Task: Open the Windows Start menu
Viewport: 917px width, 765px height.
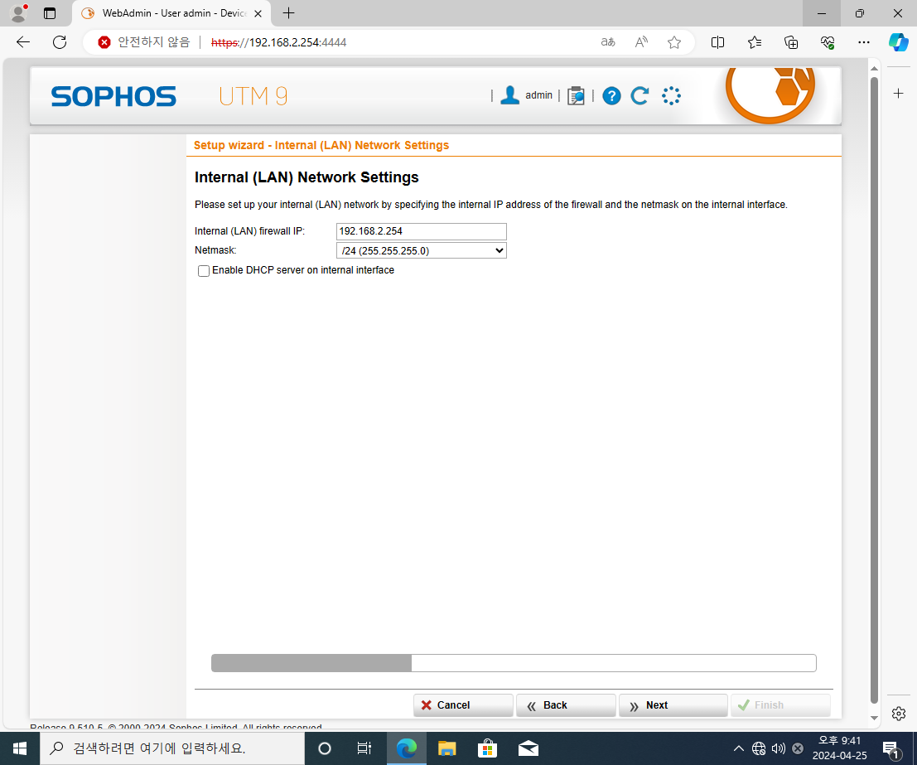Action: 19,748
